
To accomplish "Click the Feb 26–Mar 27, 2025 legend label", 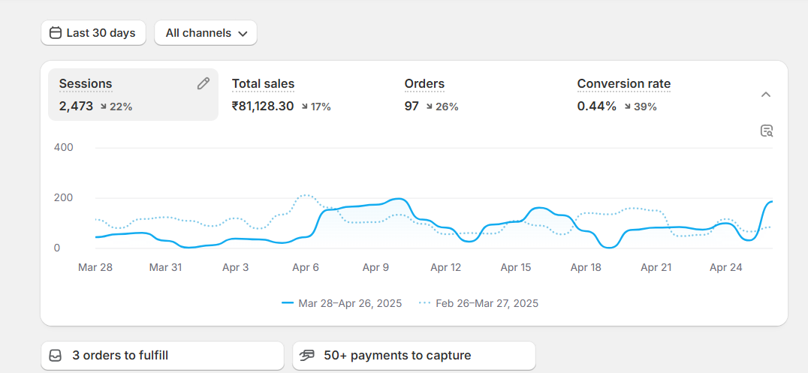I will coord(487,303).
